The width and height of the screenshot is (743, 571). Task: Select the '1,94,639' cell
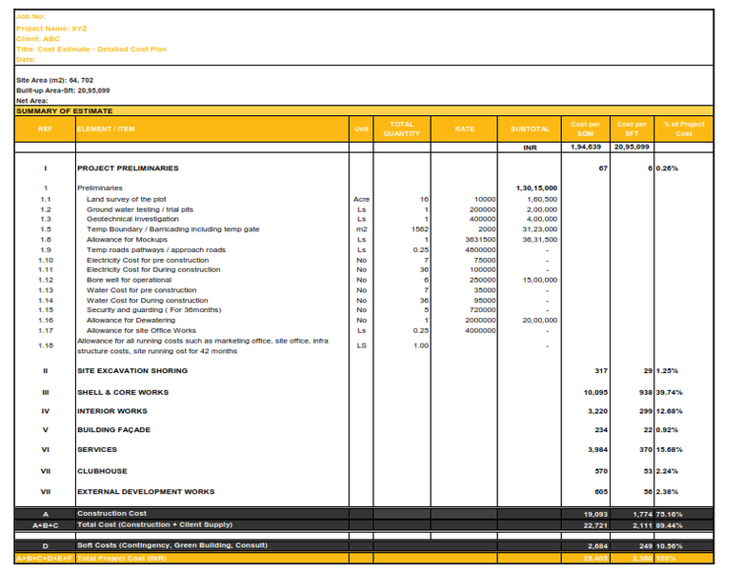(x=586, y=147)
